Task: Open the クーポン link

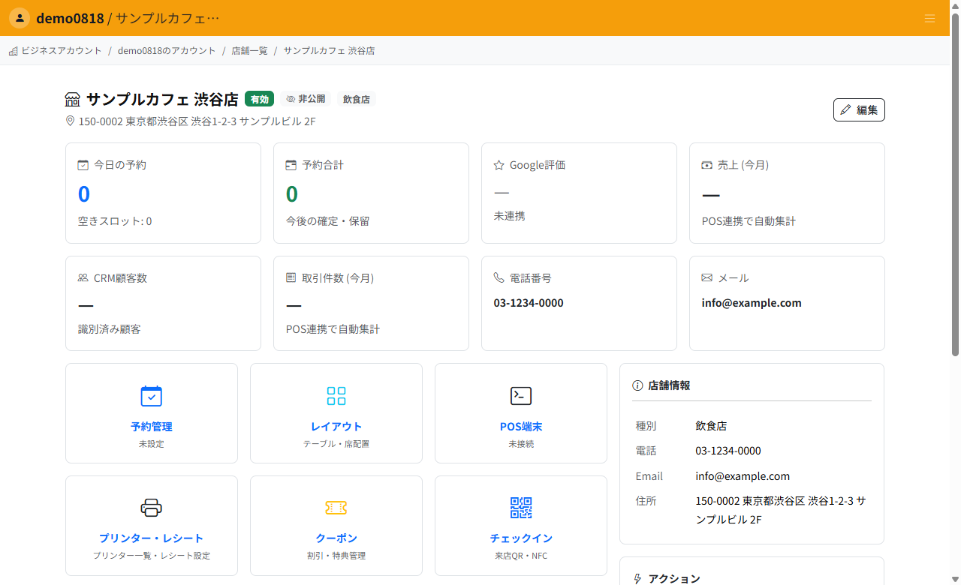Action: 336,538
